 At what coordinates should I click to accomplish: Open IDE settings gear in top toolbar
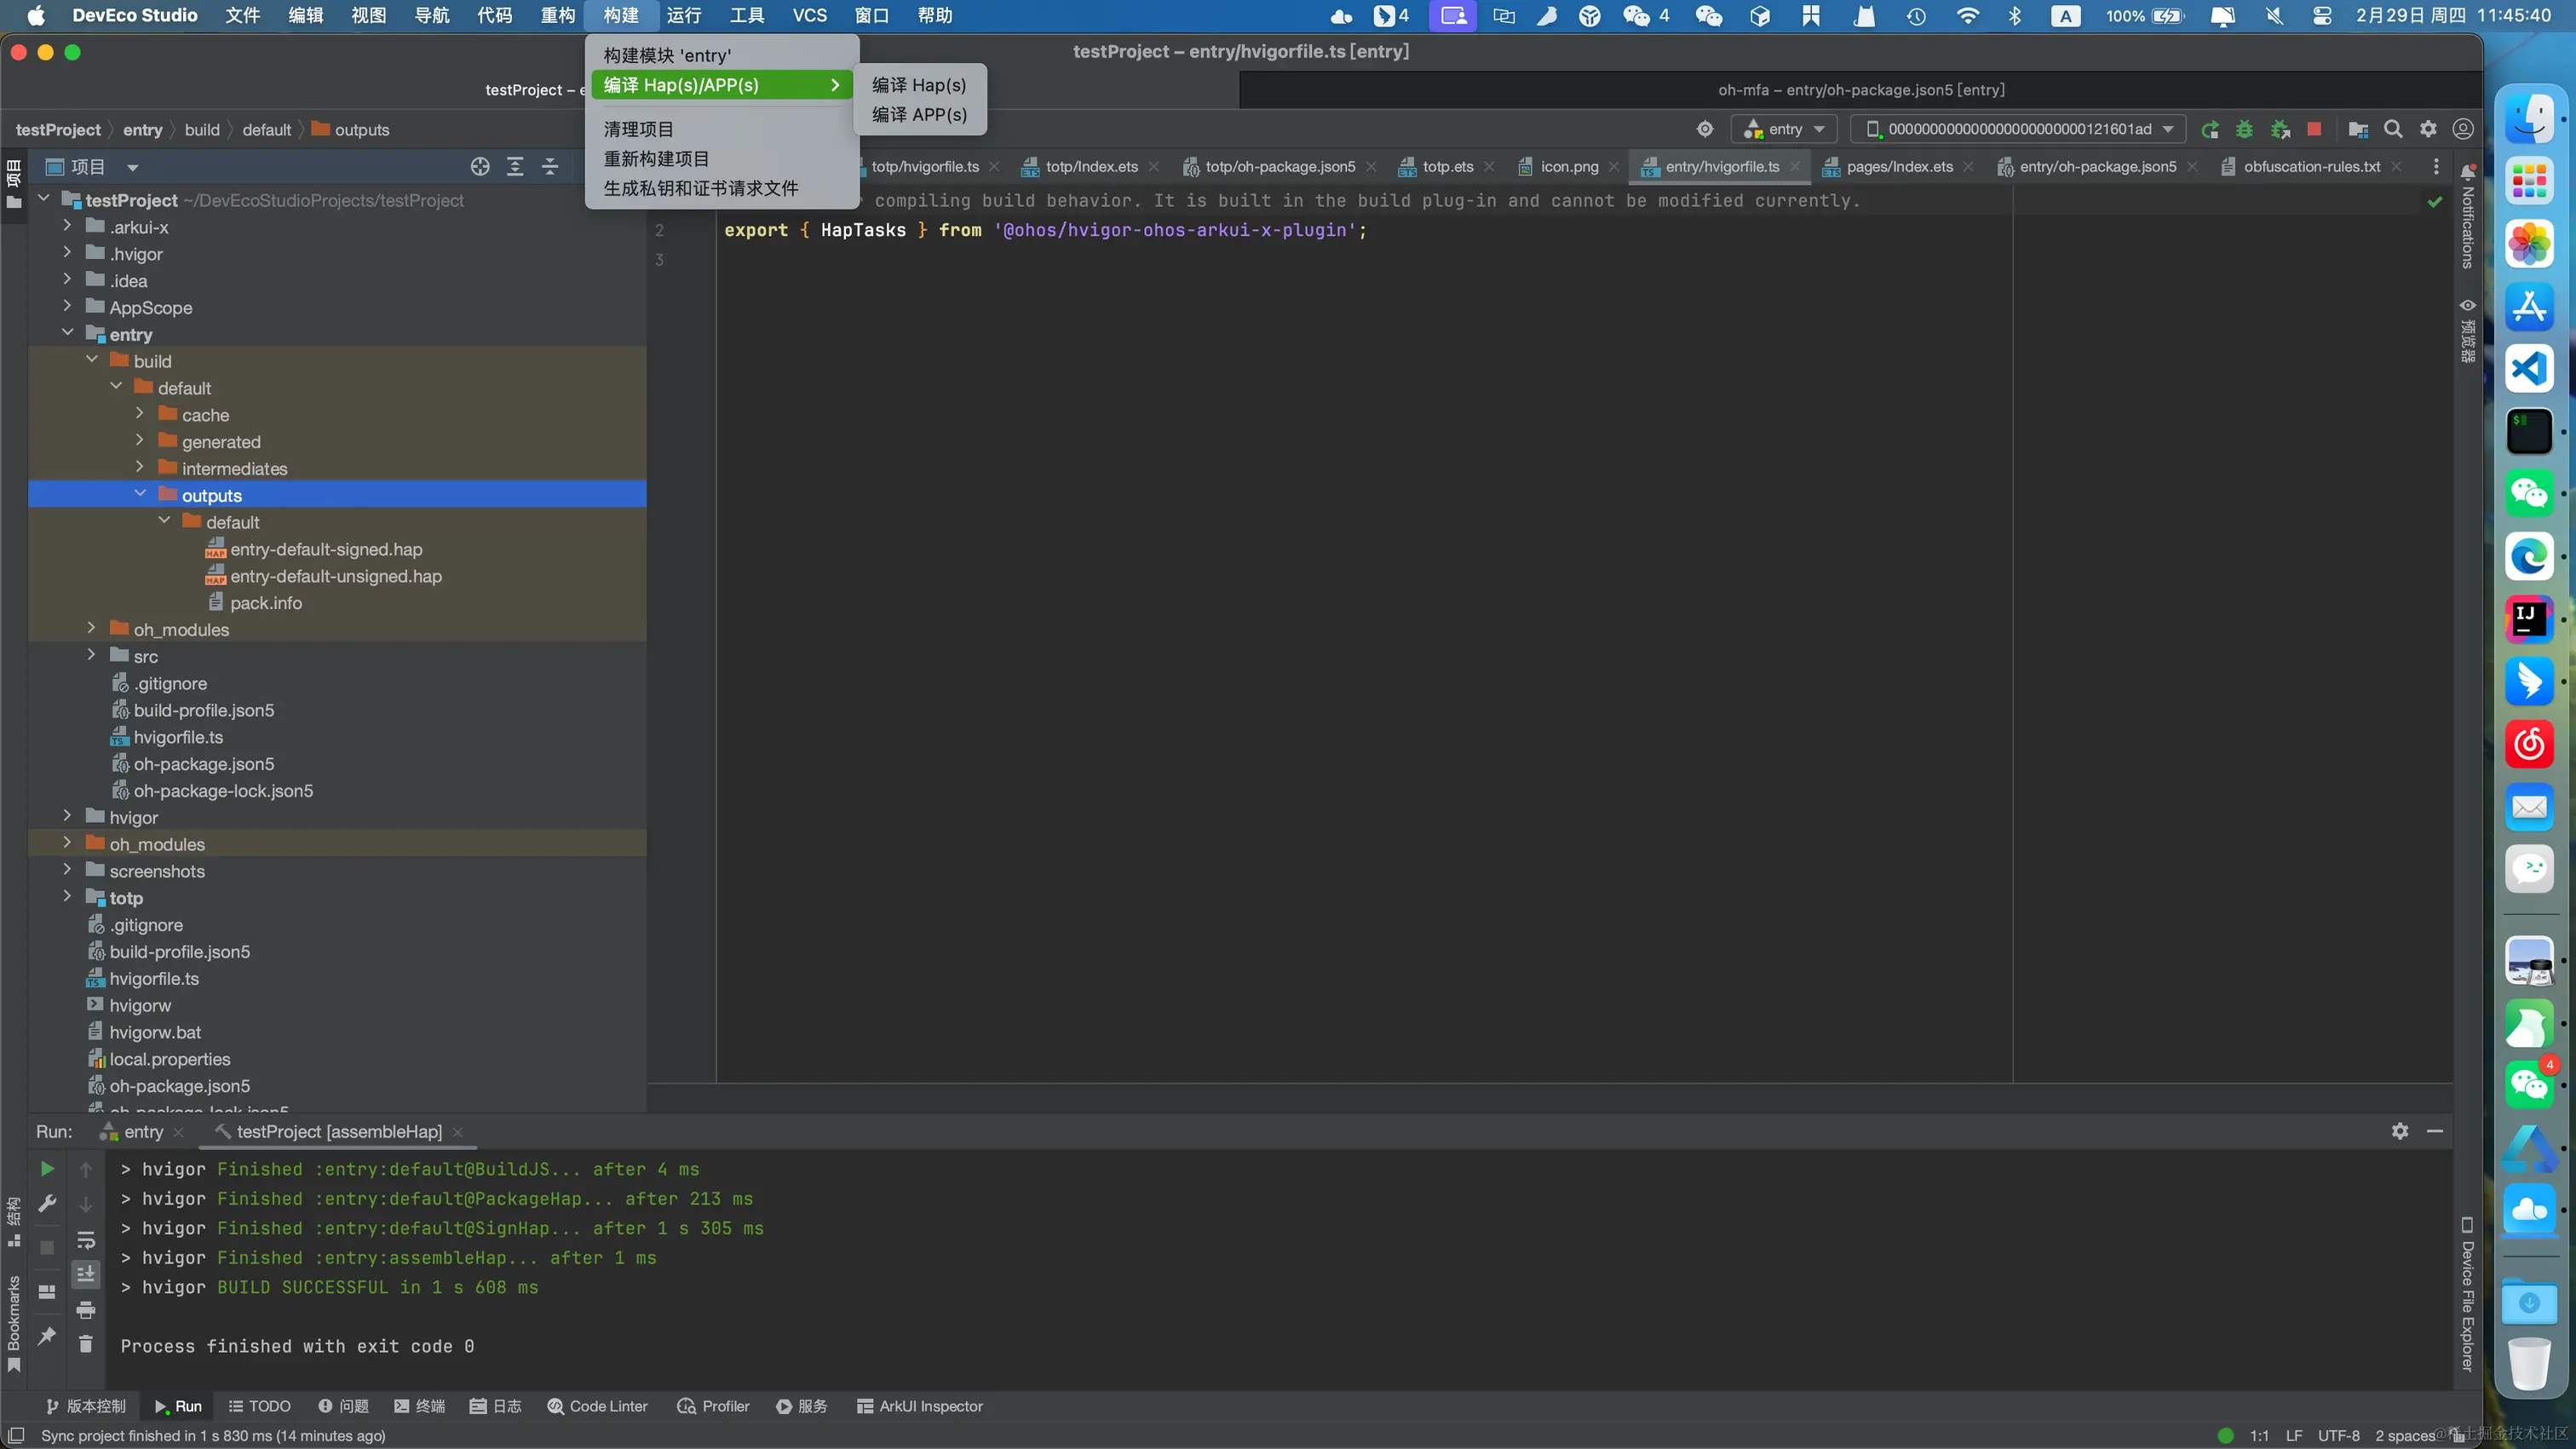[2428, 129]
